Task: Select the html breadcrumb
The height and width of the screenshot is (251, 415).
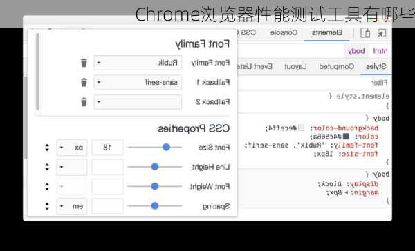Action: pyautogui.click(x=380, y=51)
